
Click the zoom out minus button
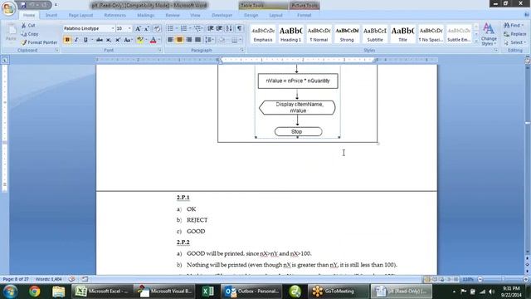[x=480, y=279]
